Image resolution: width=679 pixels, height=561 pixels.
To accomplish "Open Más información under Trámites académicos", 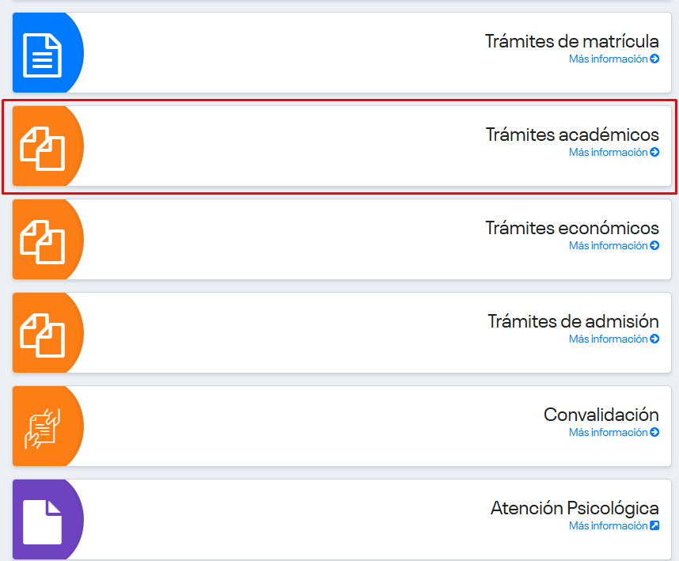I will 608,153.
